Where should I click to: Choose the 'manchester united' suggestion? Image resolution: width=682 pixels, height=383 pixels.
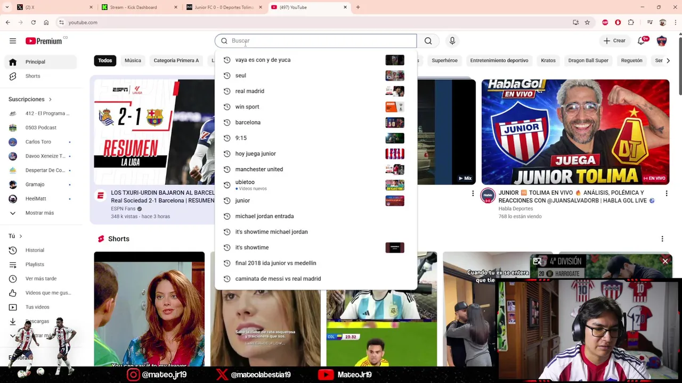(x=315, y=169)
